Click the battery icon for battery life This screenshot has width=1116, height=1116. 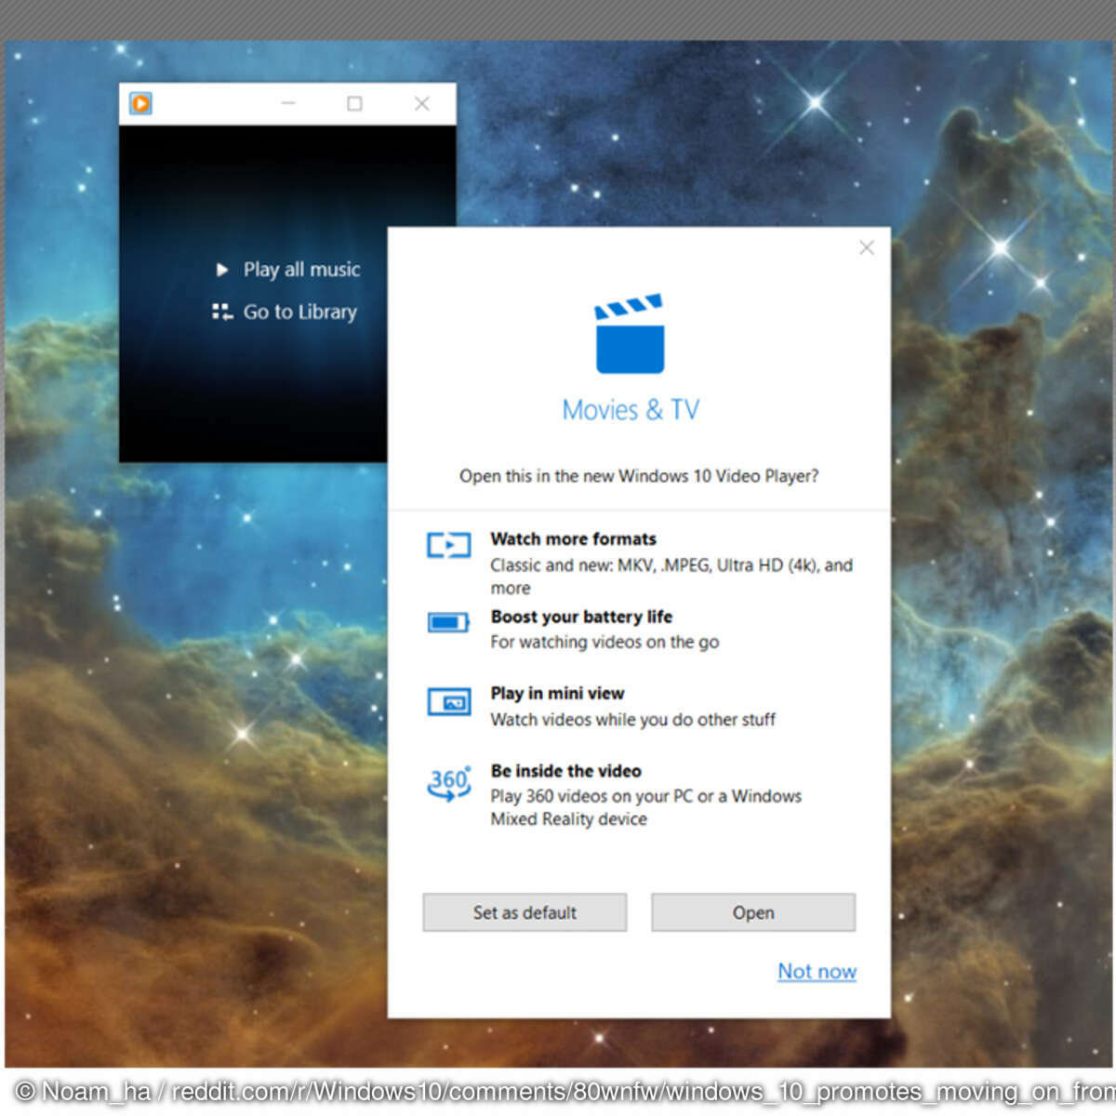(x=448, y=622)
